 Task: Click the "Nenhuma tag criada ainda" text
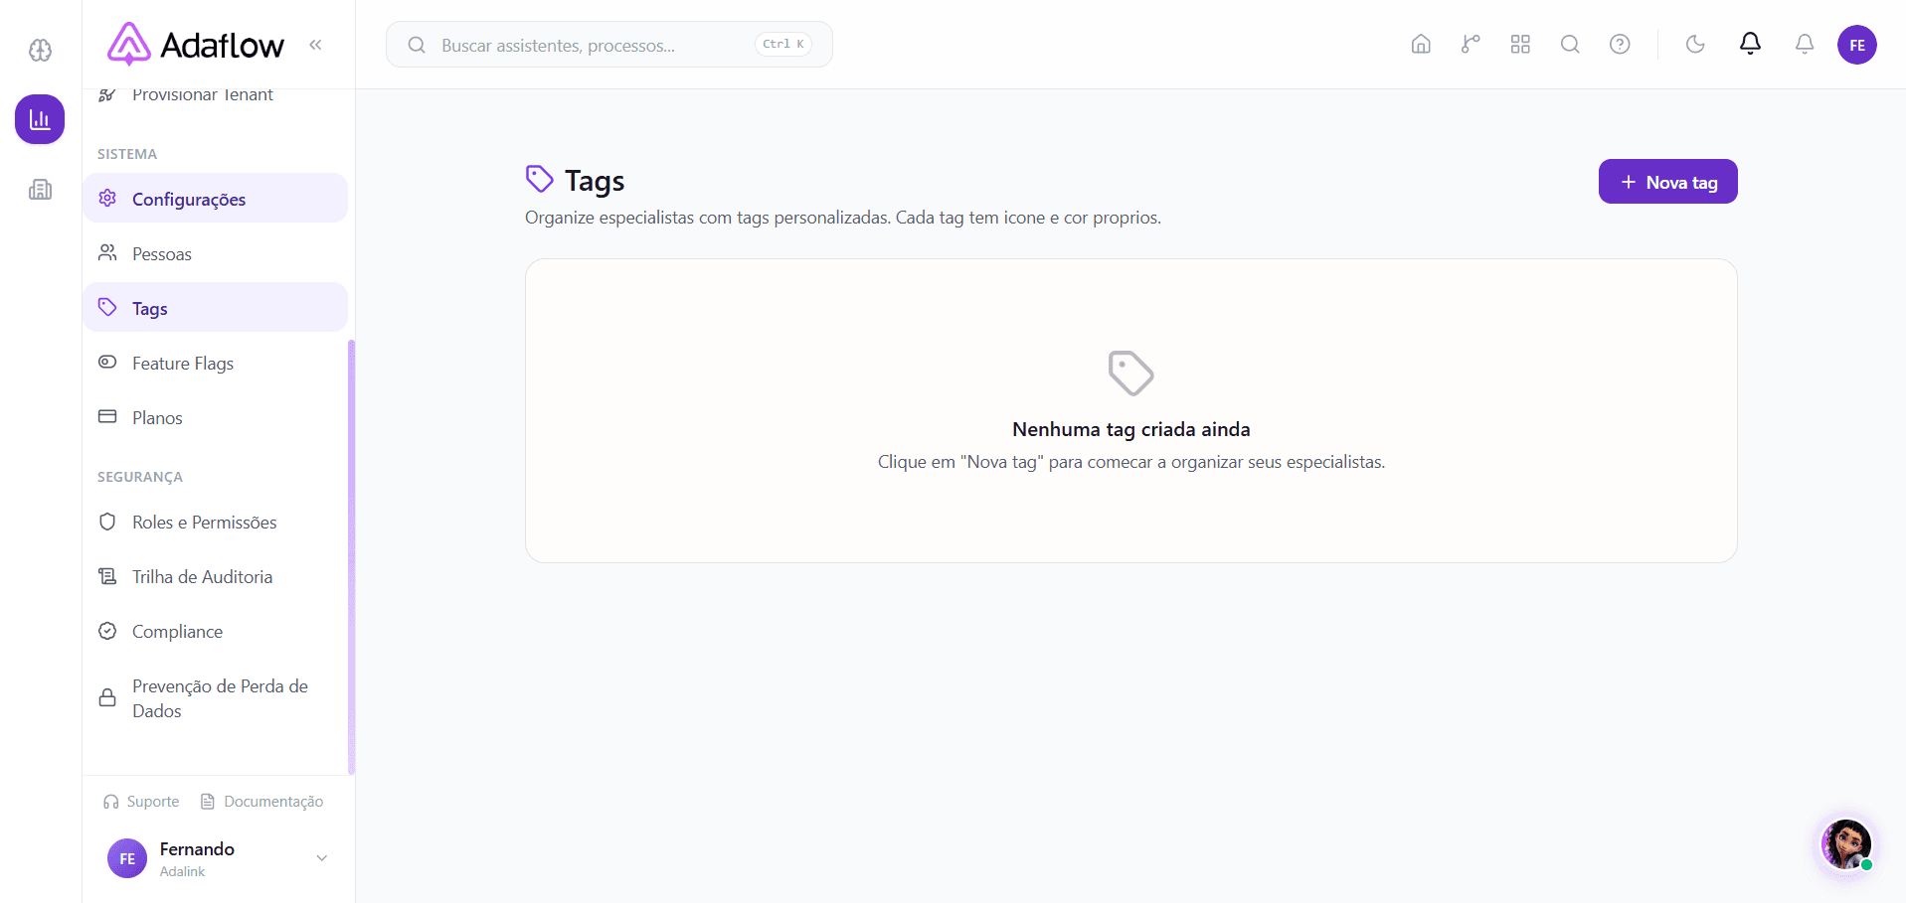(1130, 429)
